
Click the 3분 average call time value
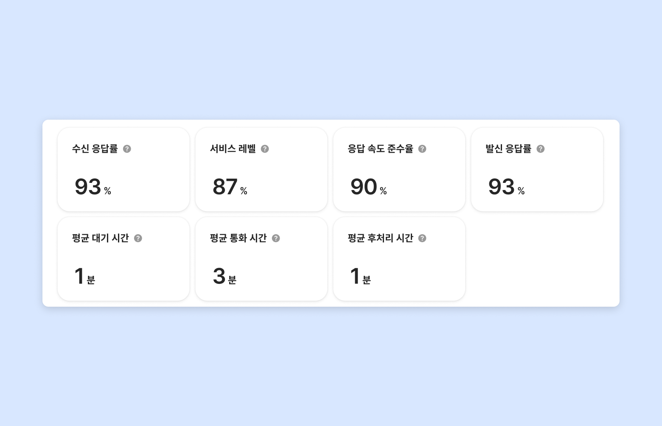(224, 277)
